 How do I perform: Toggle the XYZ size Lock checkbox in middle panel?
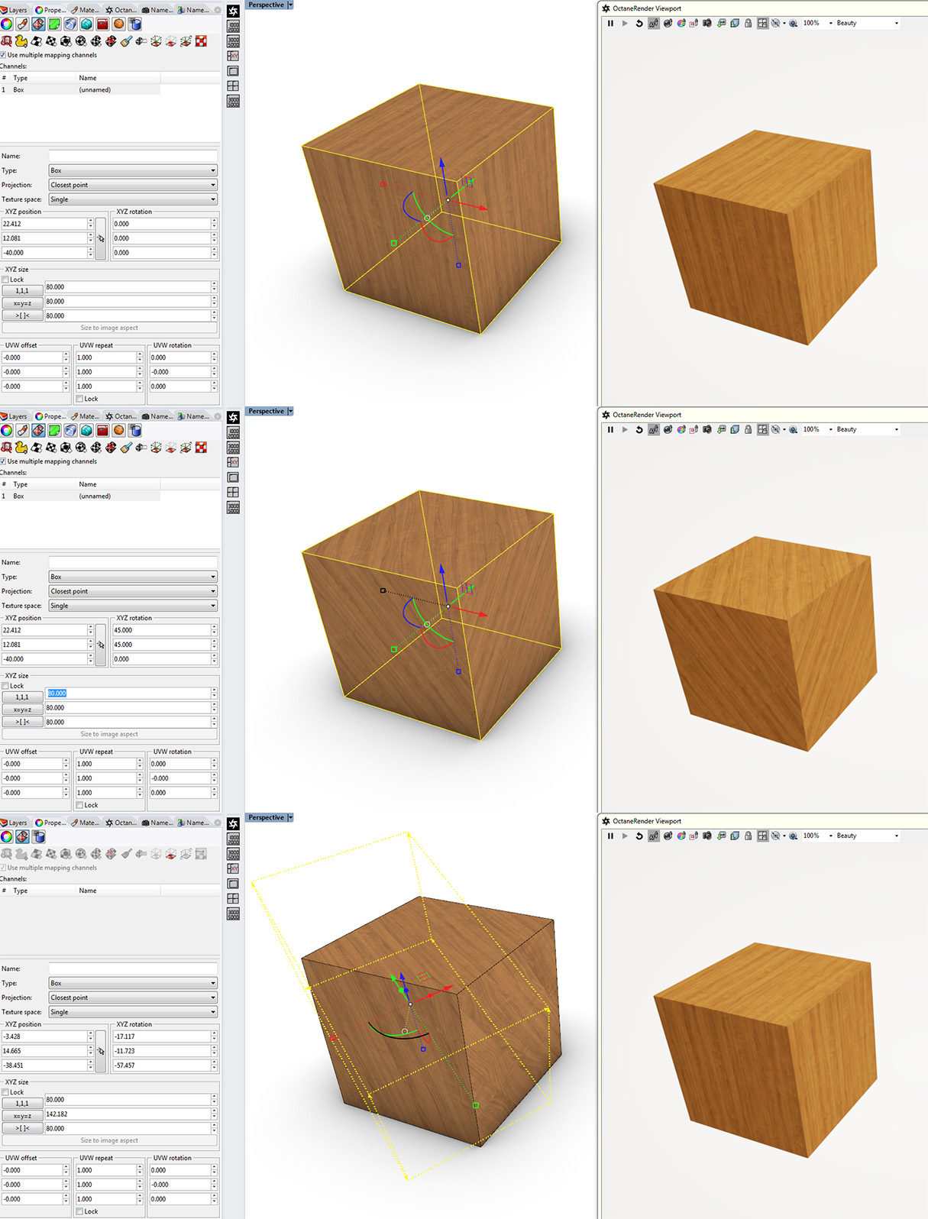5,686
